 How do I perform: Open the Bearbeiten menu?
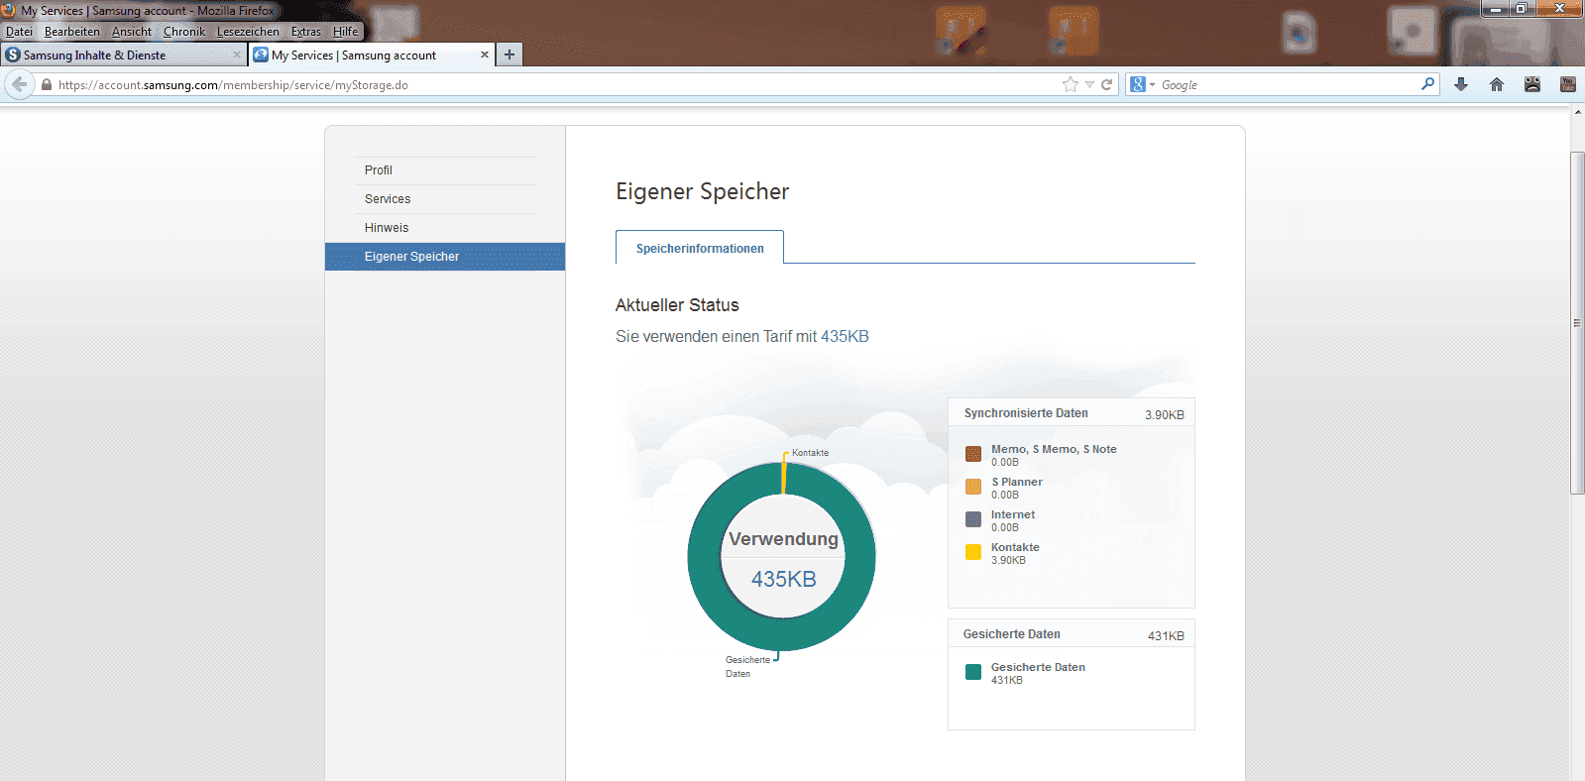pos(72,32)
